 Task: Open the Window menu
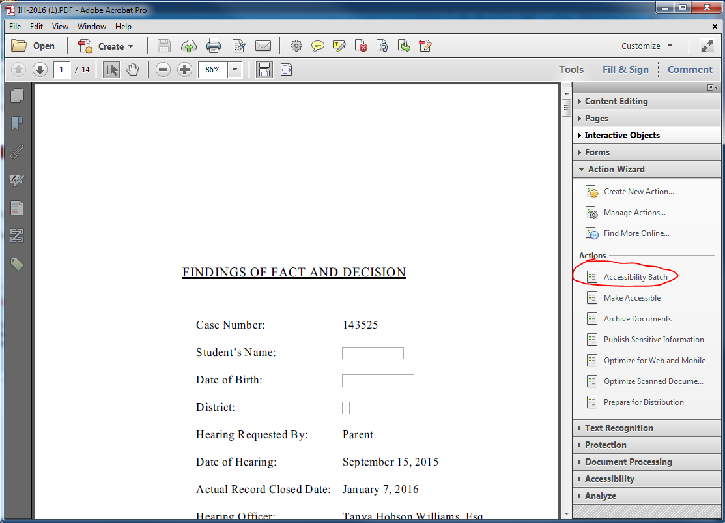point(92,27)
